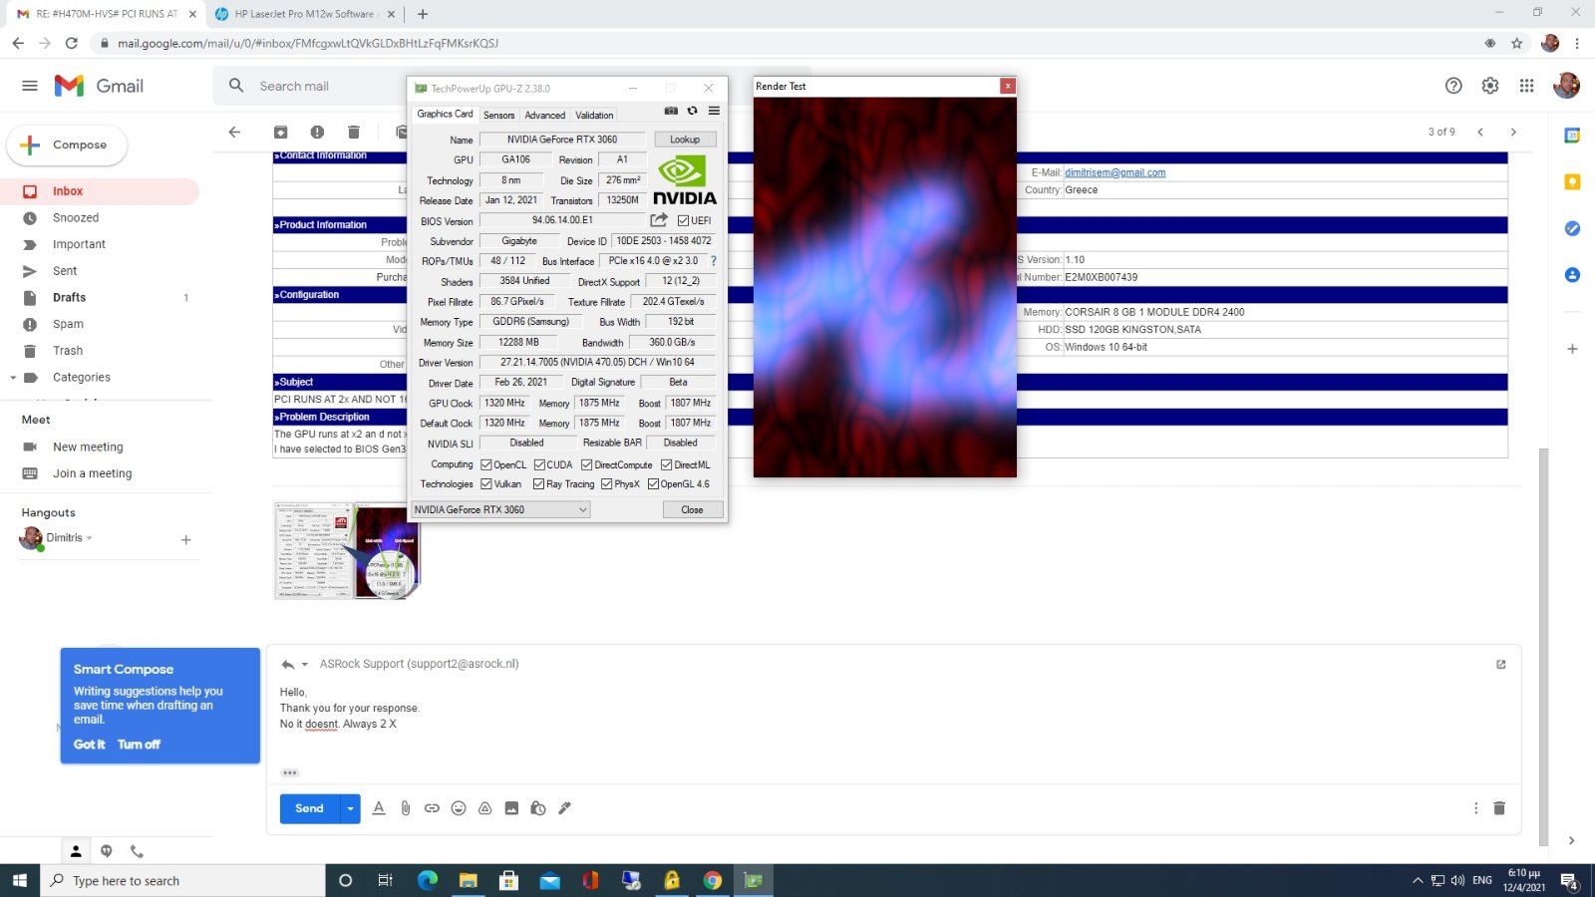
Task: Click the GPU-Z screenshot camera icon
Action: coord(671,111)
